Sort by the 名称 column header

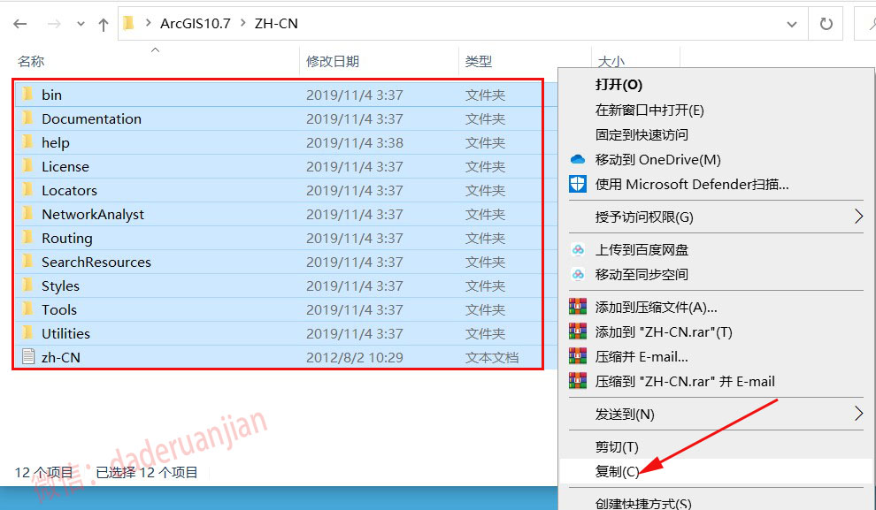pos(31,61)
